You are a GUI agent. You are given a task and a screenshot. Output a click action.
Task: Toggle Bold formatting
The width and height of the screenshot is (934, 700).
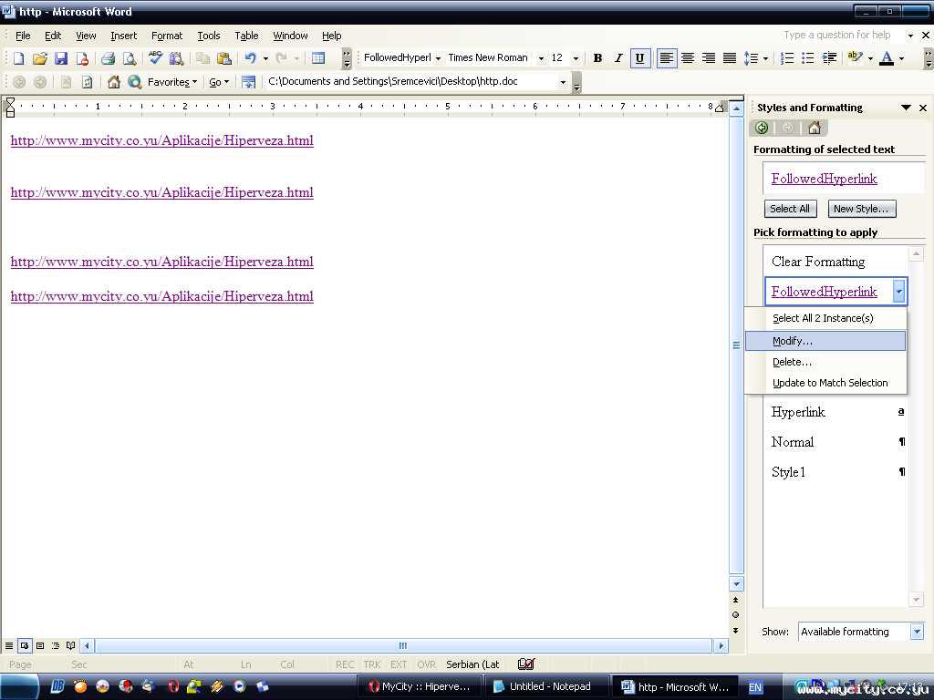pos(597,58)
